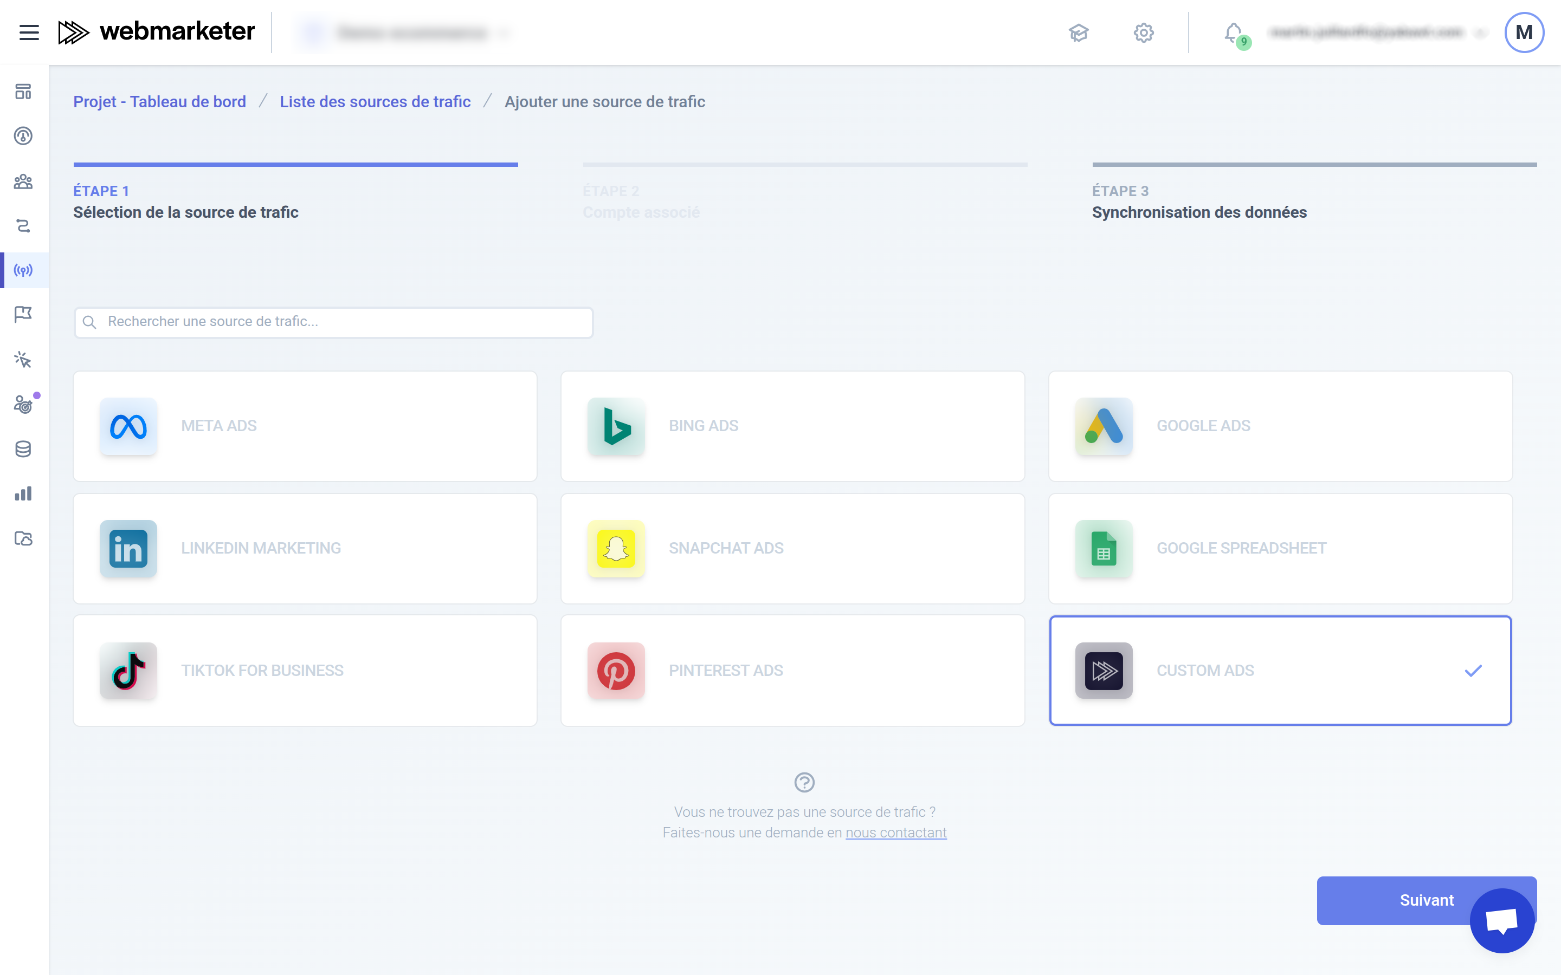Open the hamburger menu icon
The width and height of the screenshot is (1561, 975).
coord(29,32)
